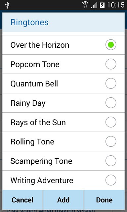Image resolution: width=127 pixels, height=212 pixels.
Task: Tap the Ringtones dialog title
Action: [29, 23]
